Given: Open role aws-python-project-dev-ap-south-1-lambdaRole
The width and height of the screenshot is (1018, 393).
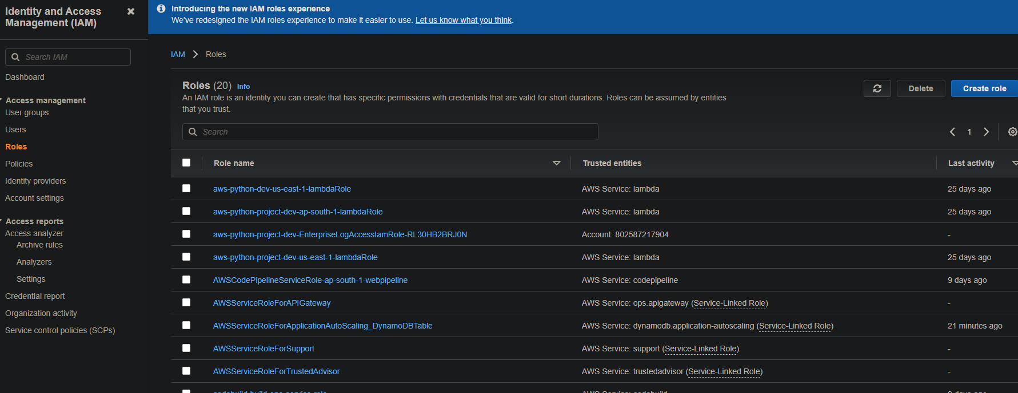Looking at the screenshot, I should pos(298,212).
